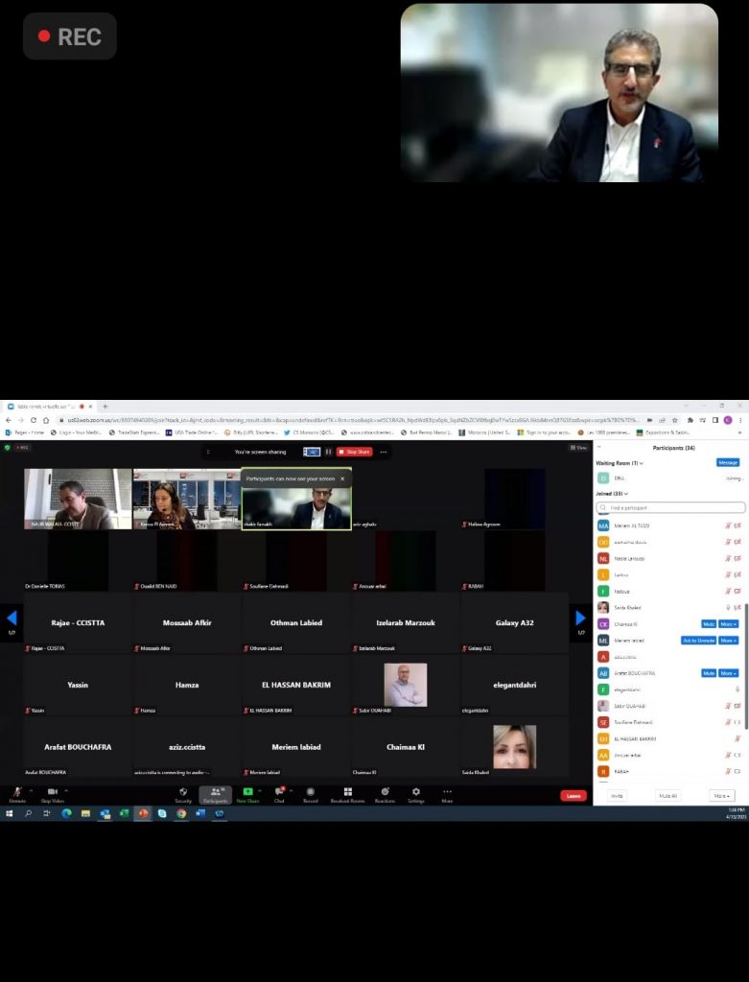Click the red Leave button

(x=573, y=795)
